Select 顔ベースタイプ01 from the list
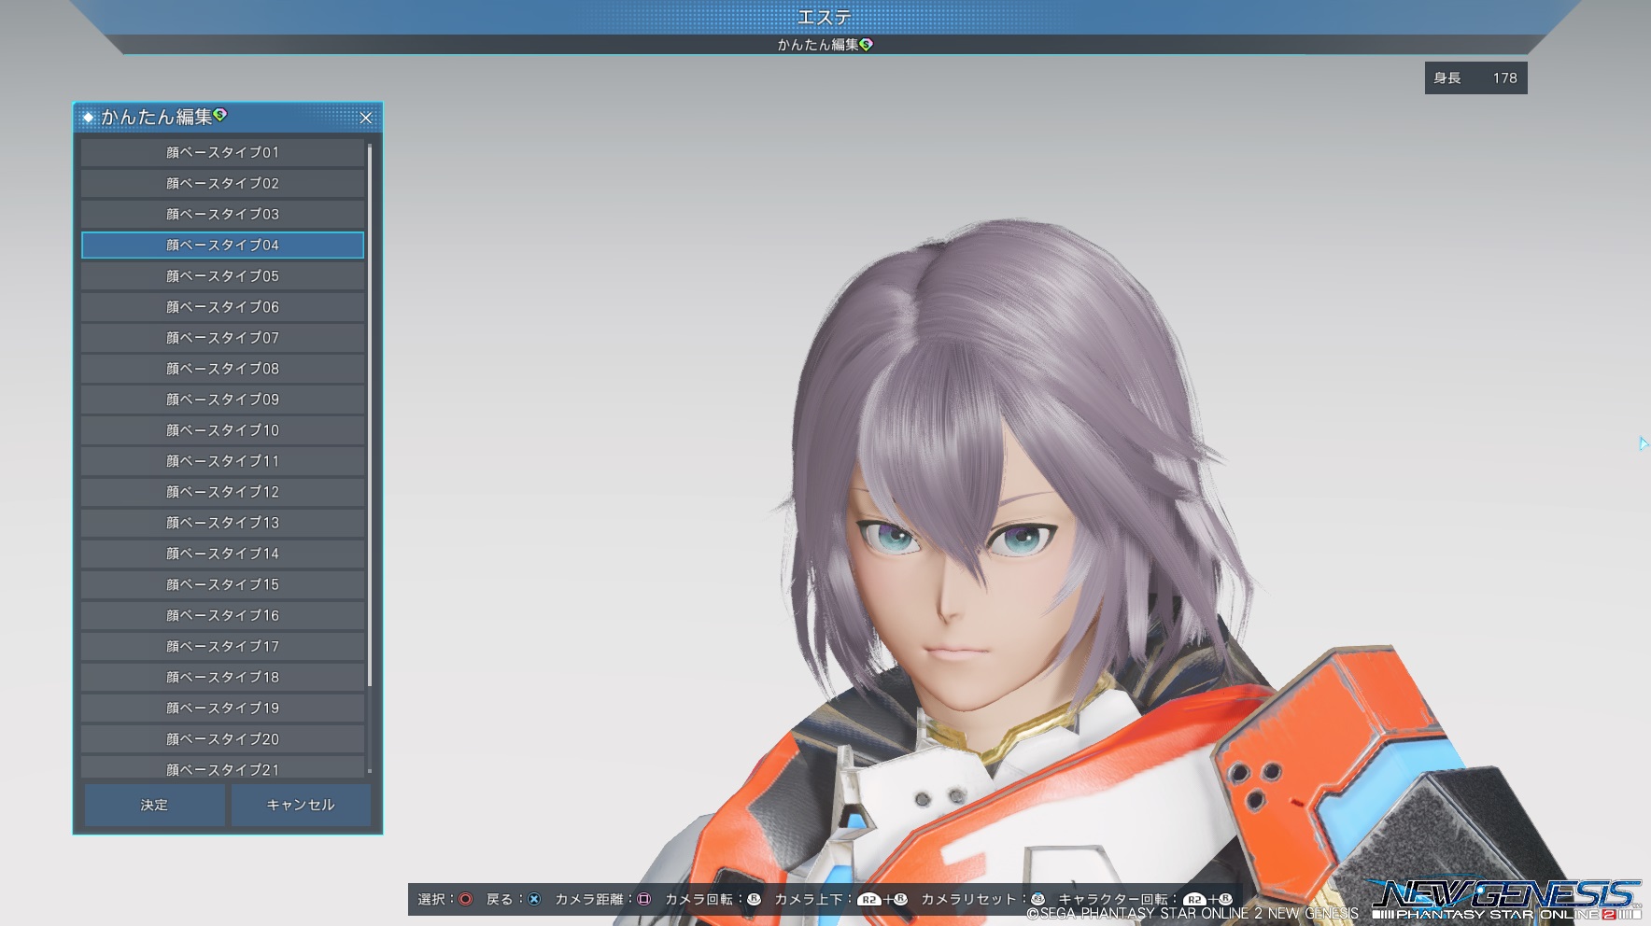The width and height of the screenshot is (1651, 926). [222, 152]
